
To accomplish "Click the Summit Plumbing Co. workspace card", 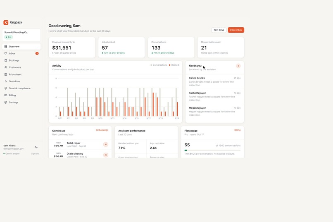I will click(x=21, y=35).
